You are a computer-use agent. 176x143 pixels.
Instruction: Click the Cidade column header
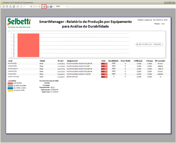(43, 61)
